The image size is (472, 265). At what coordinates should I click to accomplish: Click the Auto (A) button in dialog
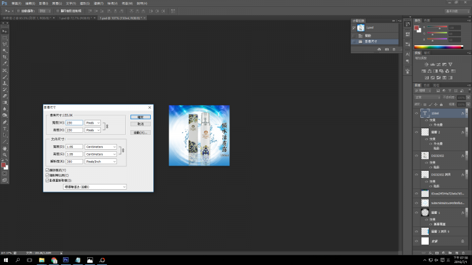click(x=140, y=132)
